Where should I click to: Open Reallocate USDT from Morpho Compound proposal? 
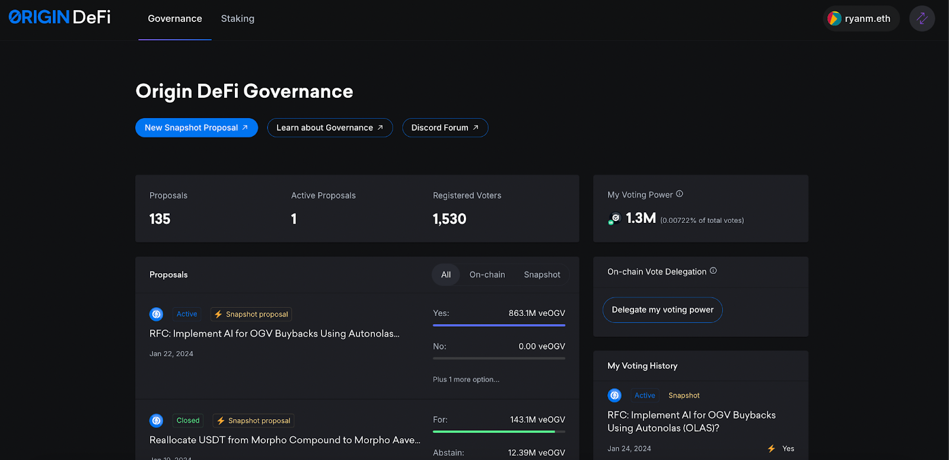pos(285,440)
